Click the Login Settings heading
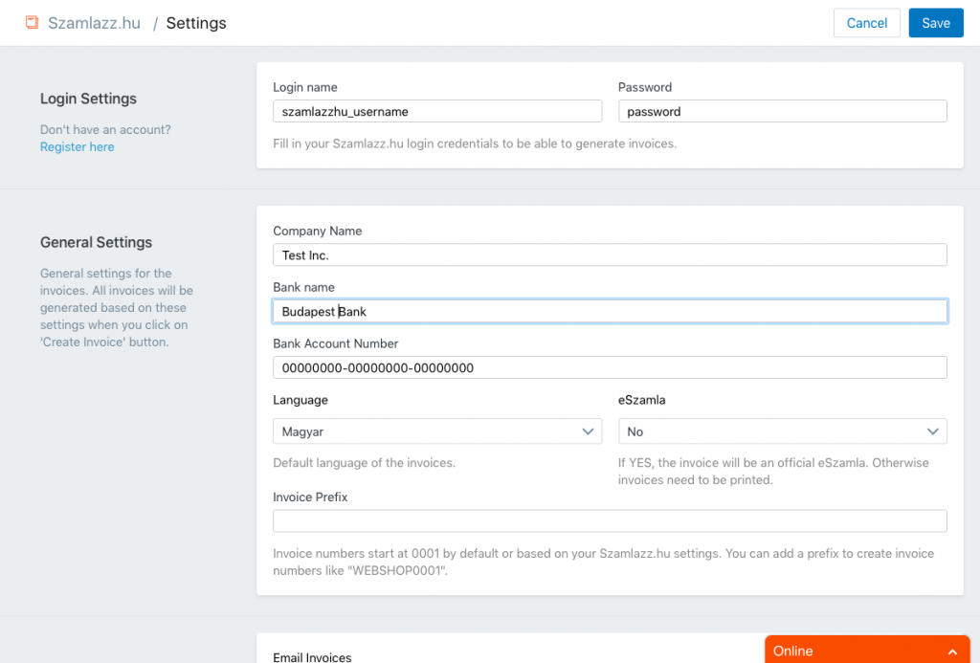 (88, 99)
